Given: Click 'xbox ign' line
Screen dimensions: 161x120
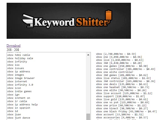Looking at the screenshot, I should point(13,95).
